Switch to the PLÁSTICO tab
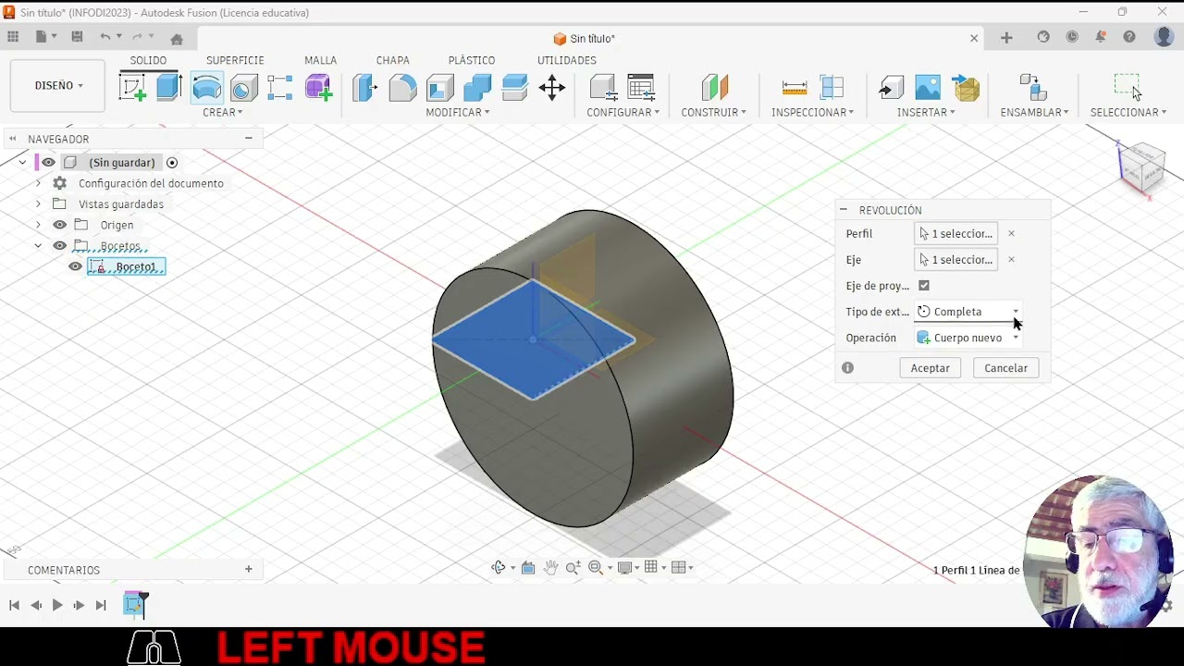1184x666 pixels. [472, 60]
